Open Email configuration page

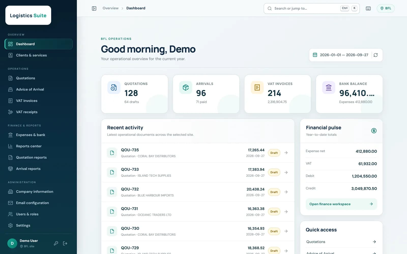38,203
